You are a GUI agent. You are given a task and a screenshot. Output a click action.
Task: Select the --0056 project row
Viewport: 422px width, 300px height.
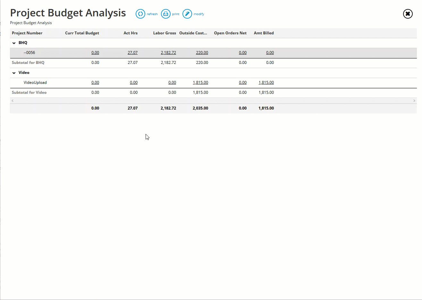coord(213,53)
